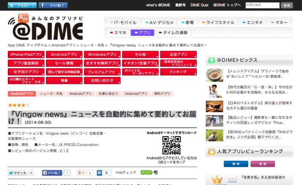
Task: Click the Google +1 share button
Action: [81, 173]
